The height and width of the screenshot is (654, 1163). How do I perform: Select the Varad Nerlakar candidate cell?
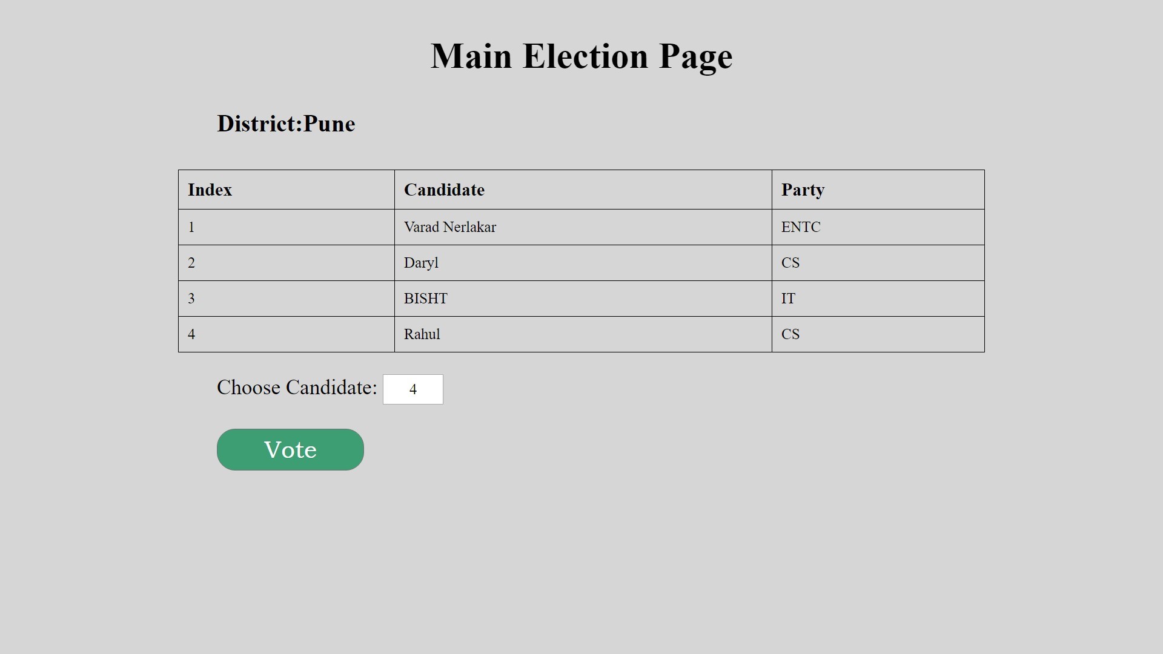coord(583,227)
